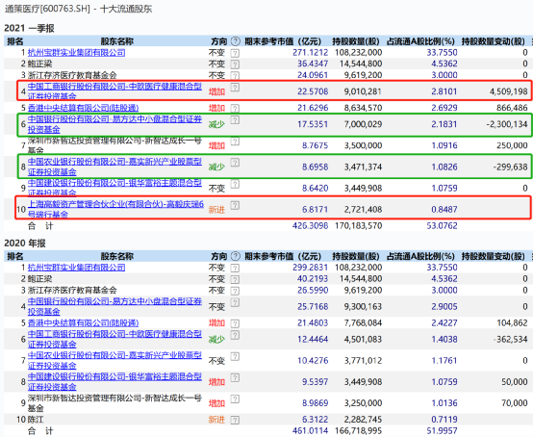Click question icon in 鲍正梁 row of 2021 table
The width and height of the screenshot is (533, 437).
235,64
